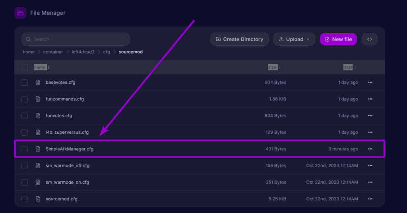Viewport: 407px width, 213px height.
Task: Open the three-dot menu for l4d_superversus.cfg
Action: [370, 132]
